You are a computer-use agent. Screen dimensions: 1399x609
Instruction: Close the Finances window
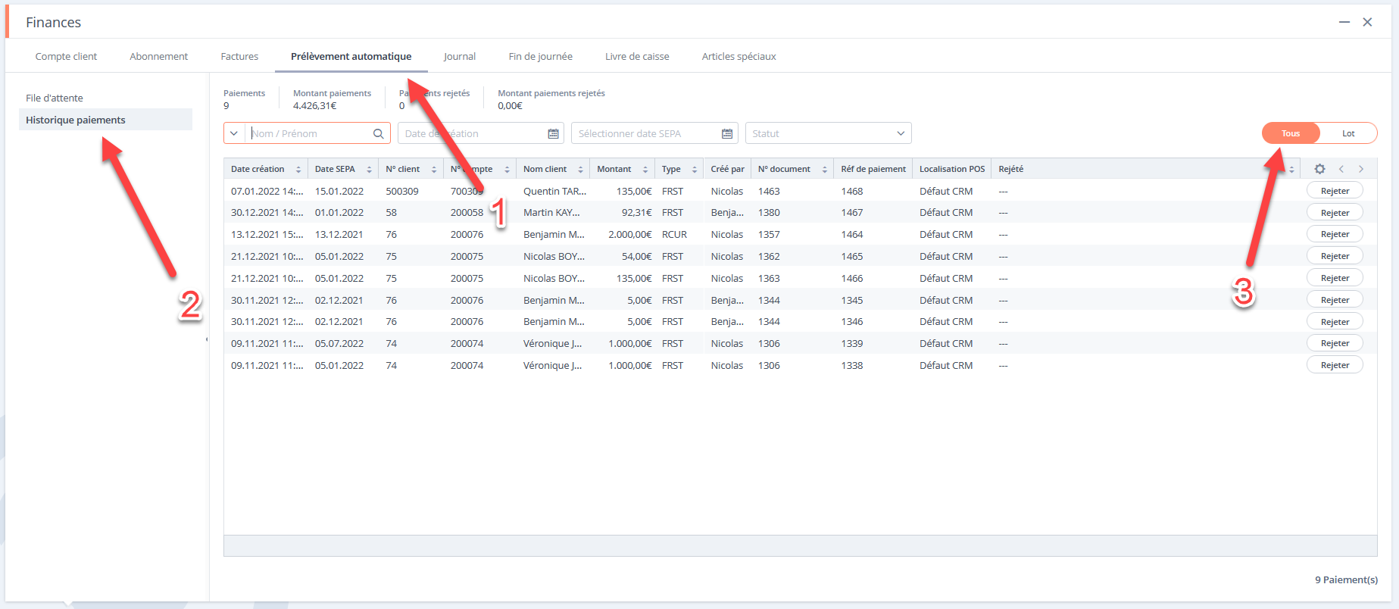pyautogui.click(x=1367, y=22)
